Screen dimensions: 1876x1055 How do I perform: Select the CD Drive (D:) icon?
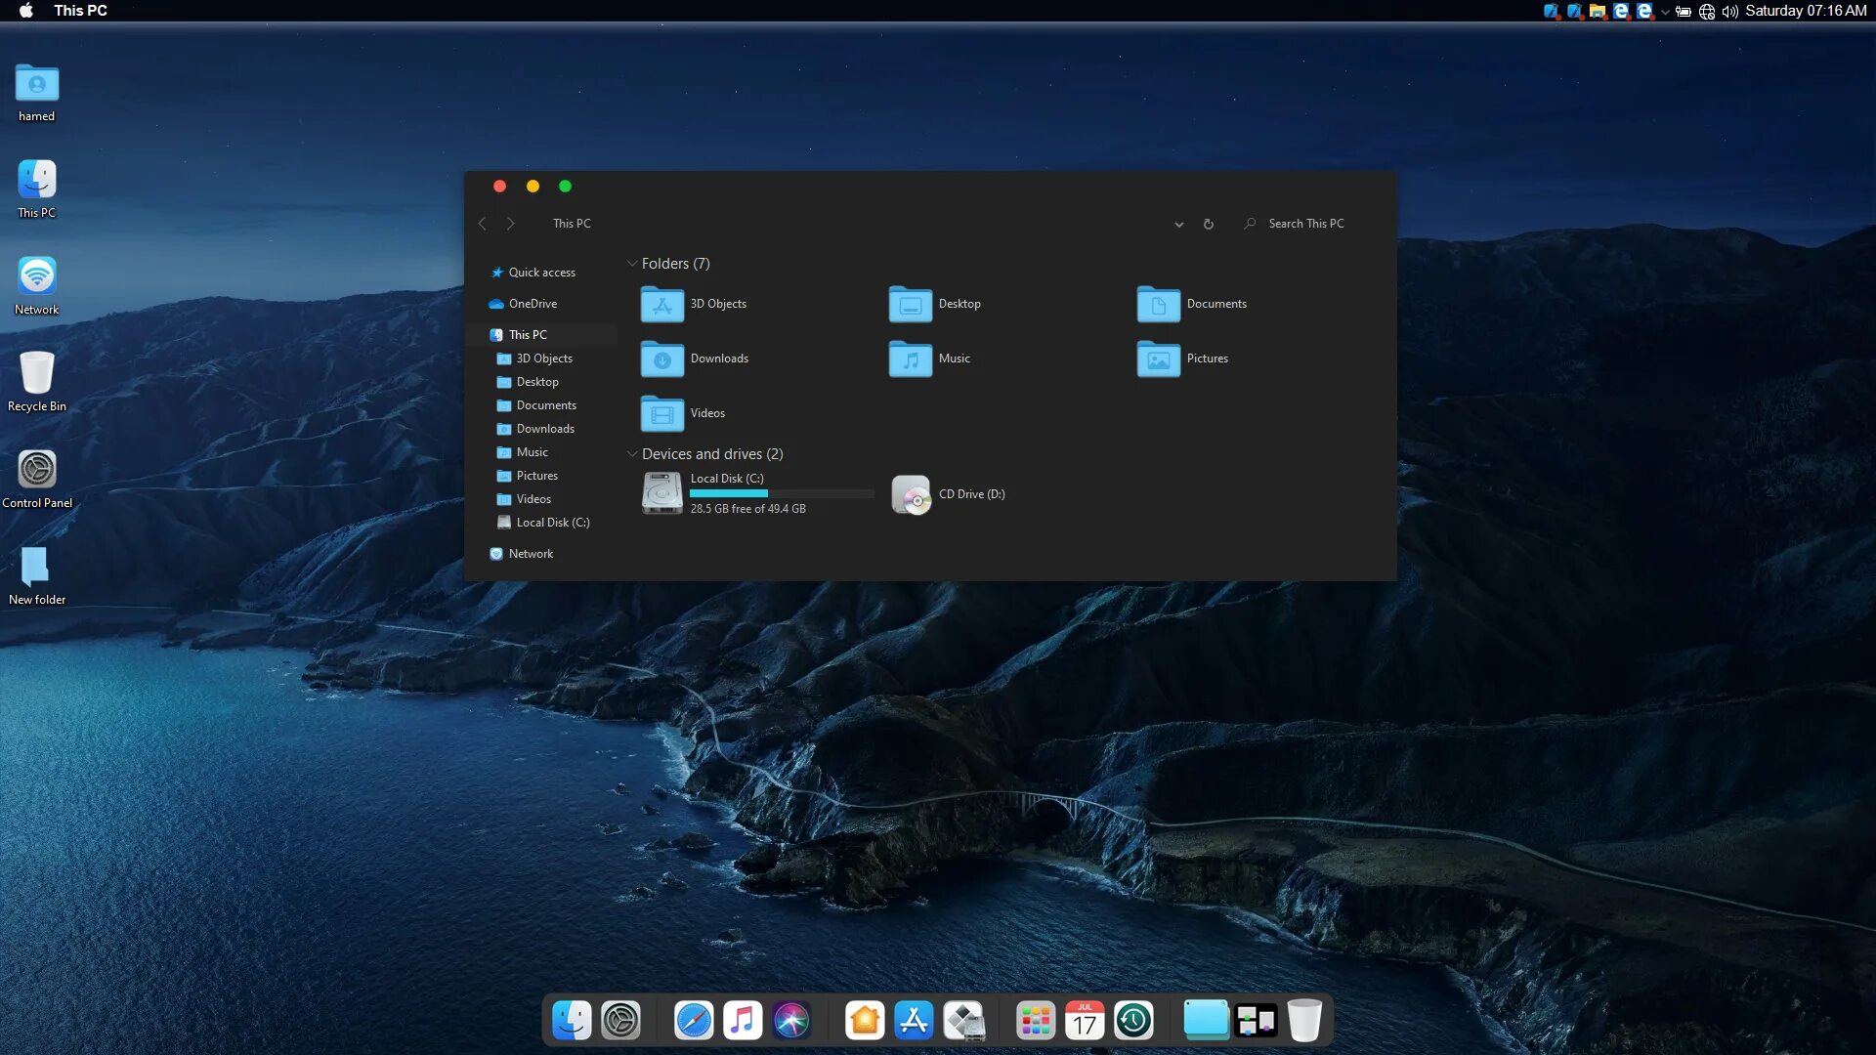point(911,494)
